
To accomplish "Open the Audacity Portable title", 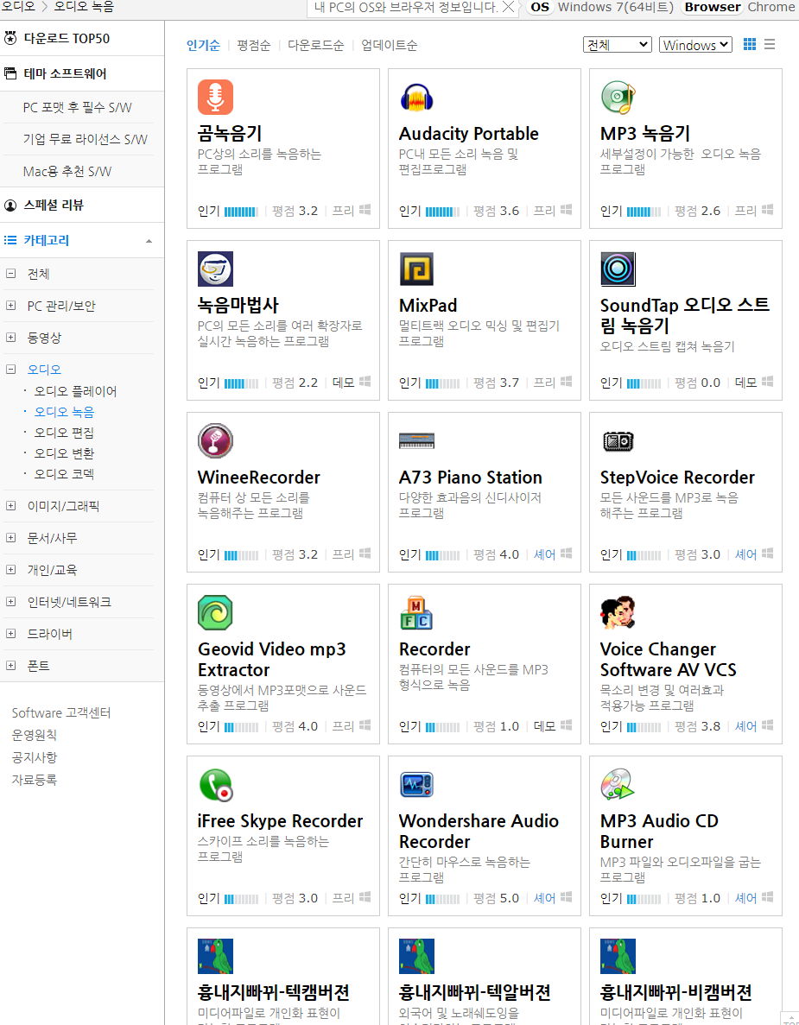I will [469, 133].
